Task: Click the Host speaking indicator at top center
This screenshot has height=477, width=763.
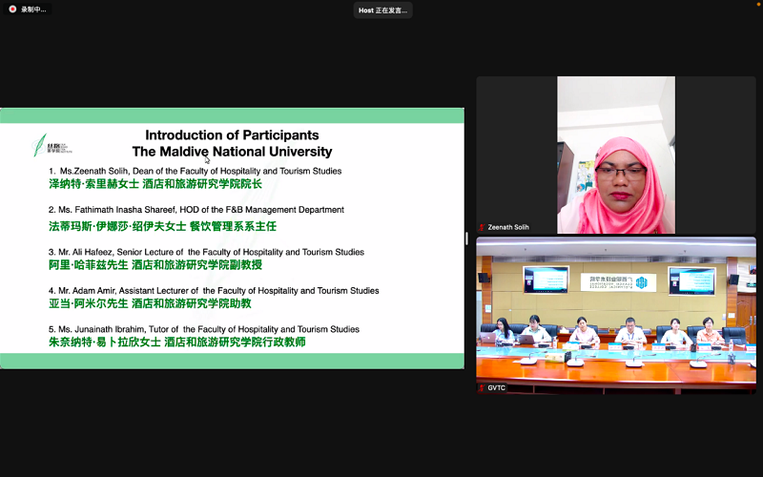Action: pos(382,10)
